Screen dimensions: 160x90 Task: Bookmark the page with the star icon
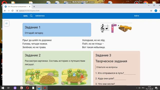151,11
